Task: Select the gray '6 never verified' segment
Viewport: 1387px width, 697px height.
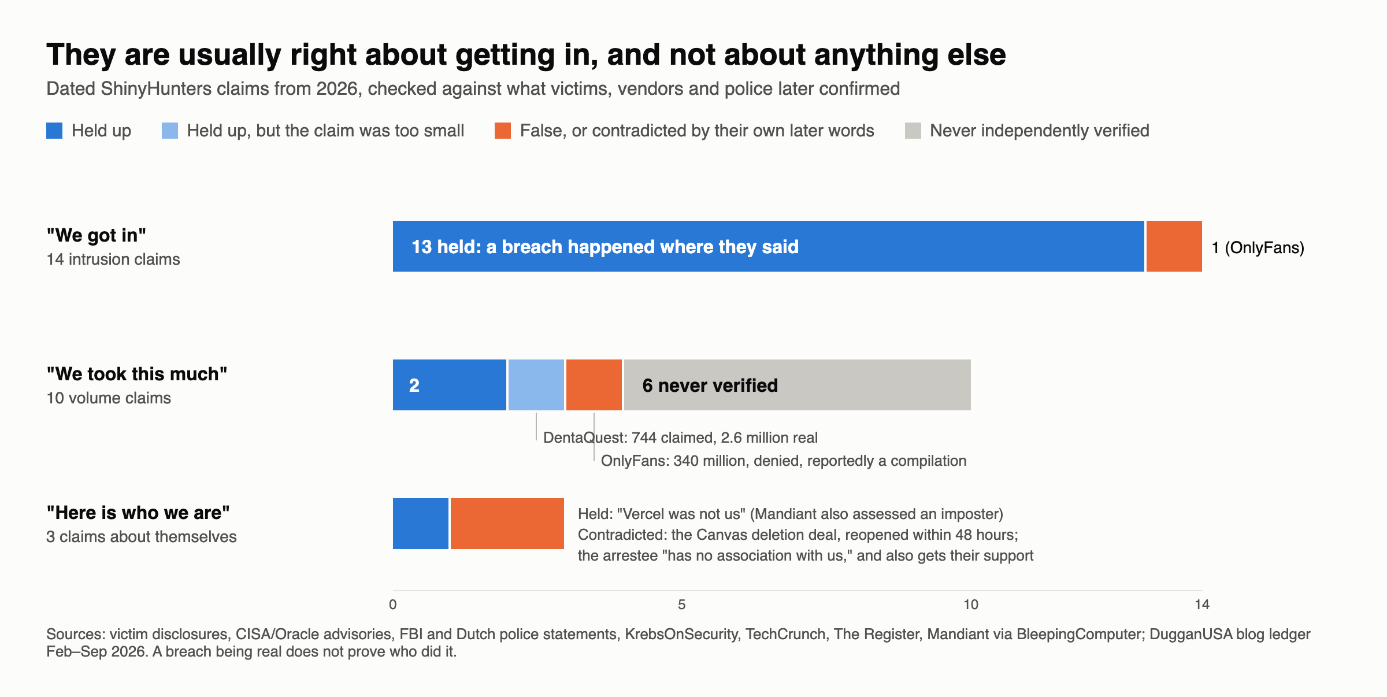Action: click(x=798, y=385)
